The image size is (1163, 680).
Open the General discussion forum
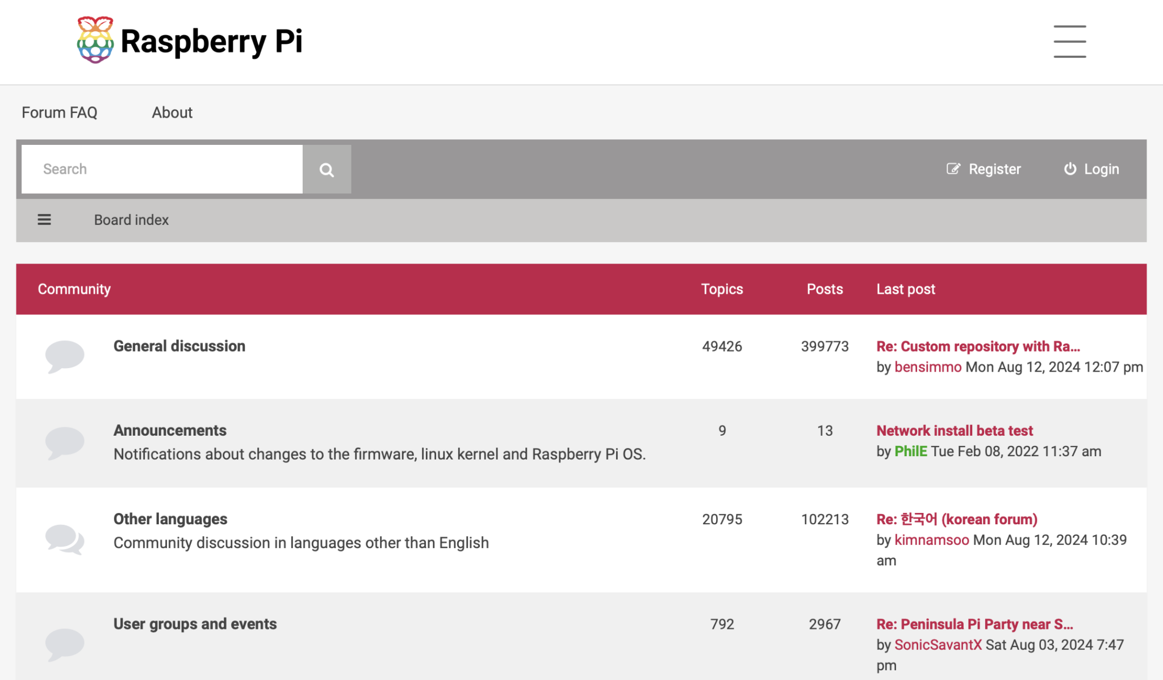click(x=179, y=346)
